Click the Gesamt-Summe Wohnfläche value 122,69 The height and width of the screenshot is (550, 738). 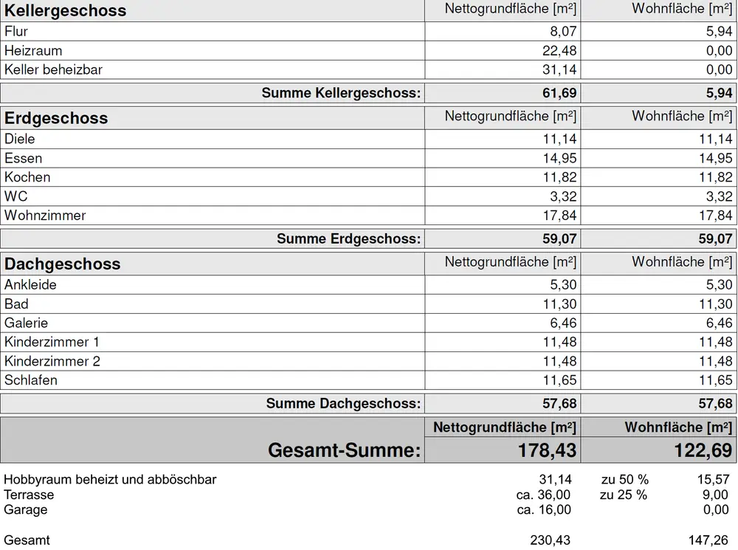click(703, 450)
